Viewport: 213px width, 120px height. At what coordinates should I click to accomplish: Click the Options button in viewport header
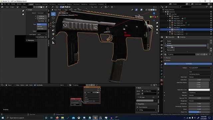pyautogui.click(x=155, y=7)
